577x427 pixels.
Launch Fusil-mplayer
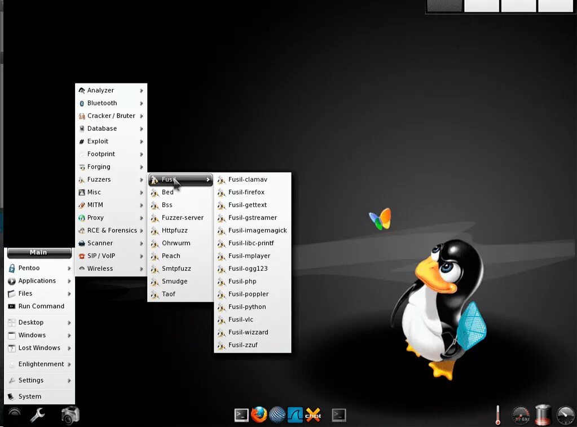coord(253,256)
